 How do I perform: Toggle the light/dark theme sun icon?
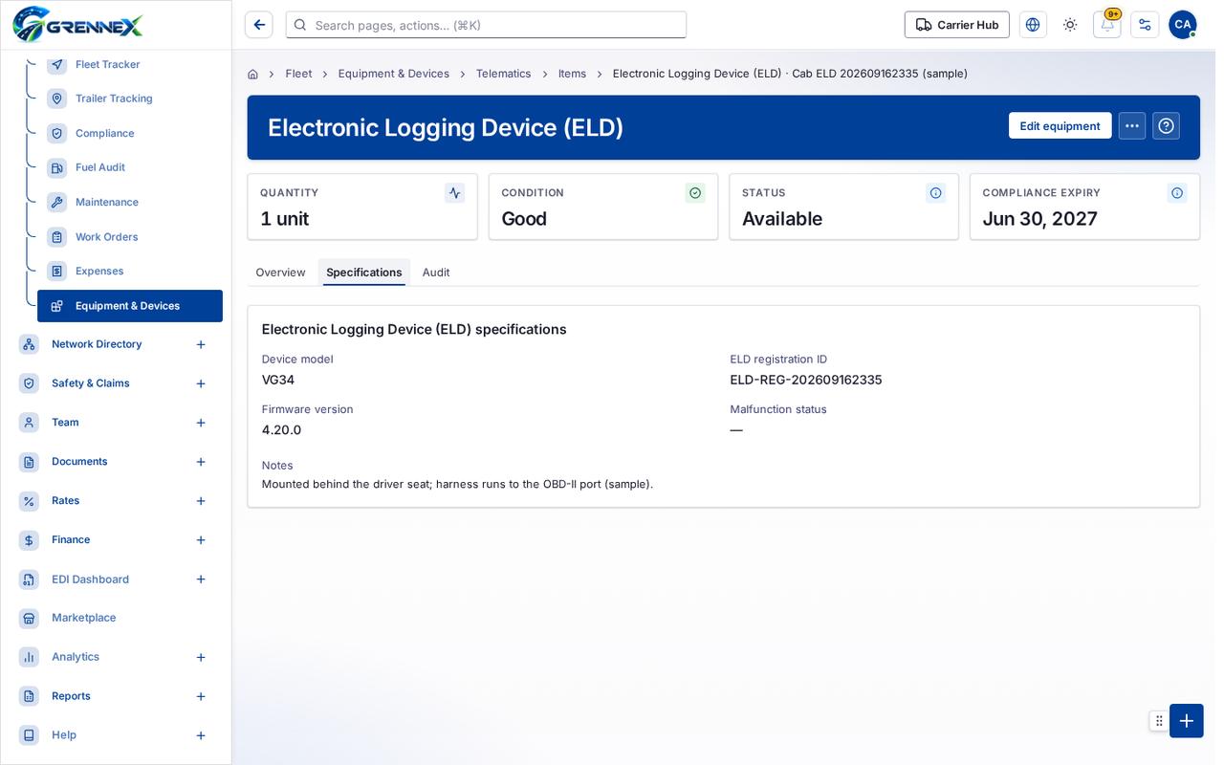[x=1070, y=25]
